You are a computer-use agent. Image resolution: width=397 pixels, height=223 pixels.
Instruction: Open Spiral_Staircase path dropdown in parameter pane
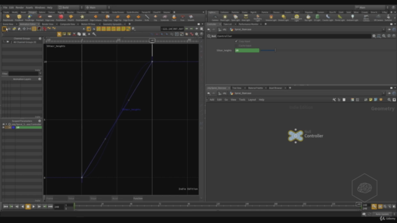click(383, 29)
